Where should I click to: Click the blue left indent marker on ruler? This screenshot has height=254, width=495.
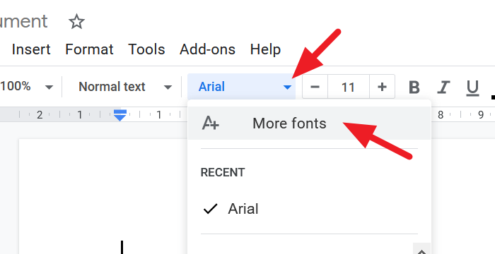coord(120,115)
